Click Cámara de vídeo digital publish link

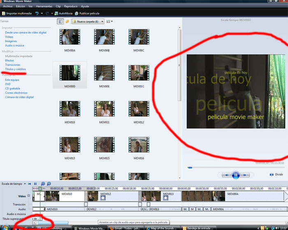(x=19, y=97)
